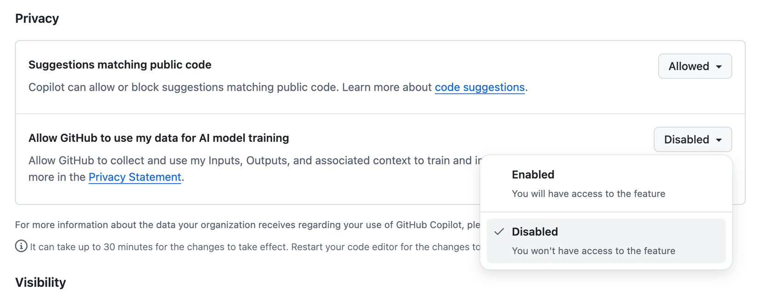Click the Visibility section heading
759x297 pixels.
[x=40, y=282]
